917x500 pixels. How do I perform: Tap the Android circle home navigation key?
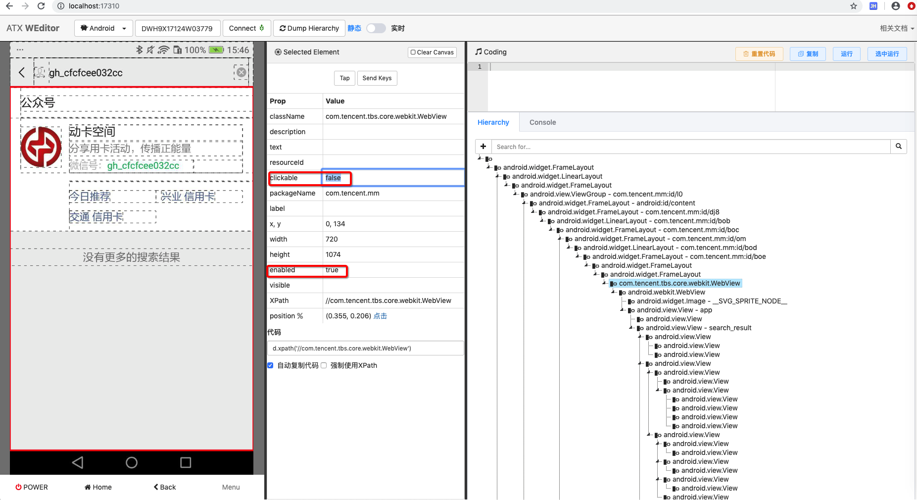[132, 462]
